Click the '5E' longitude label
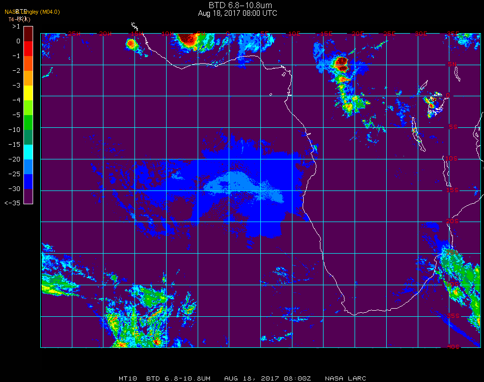The image size is (484, 382). pos(264,34)
